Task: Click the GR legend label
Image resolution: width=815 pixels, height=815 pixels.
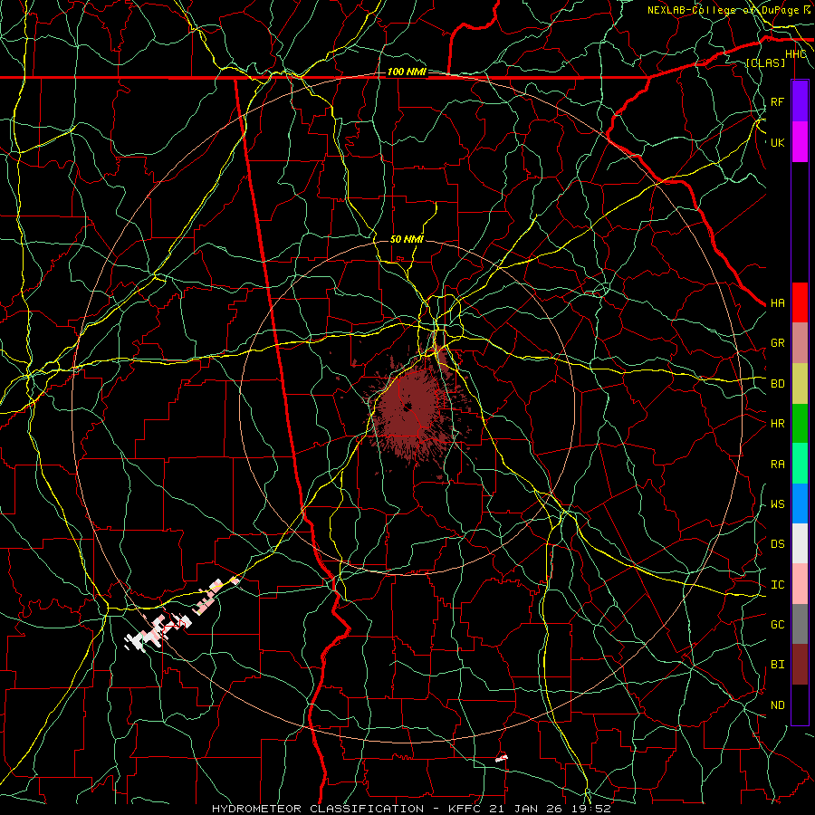Action: click(777, 343)
